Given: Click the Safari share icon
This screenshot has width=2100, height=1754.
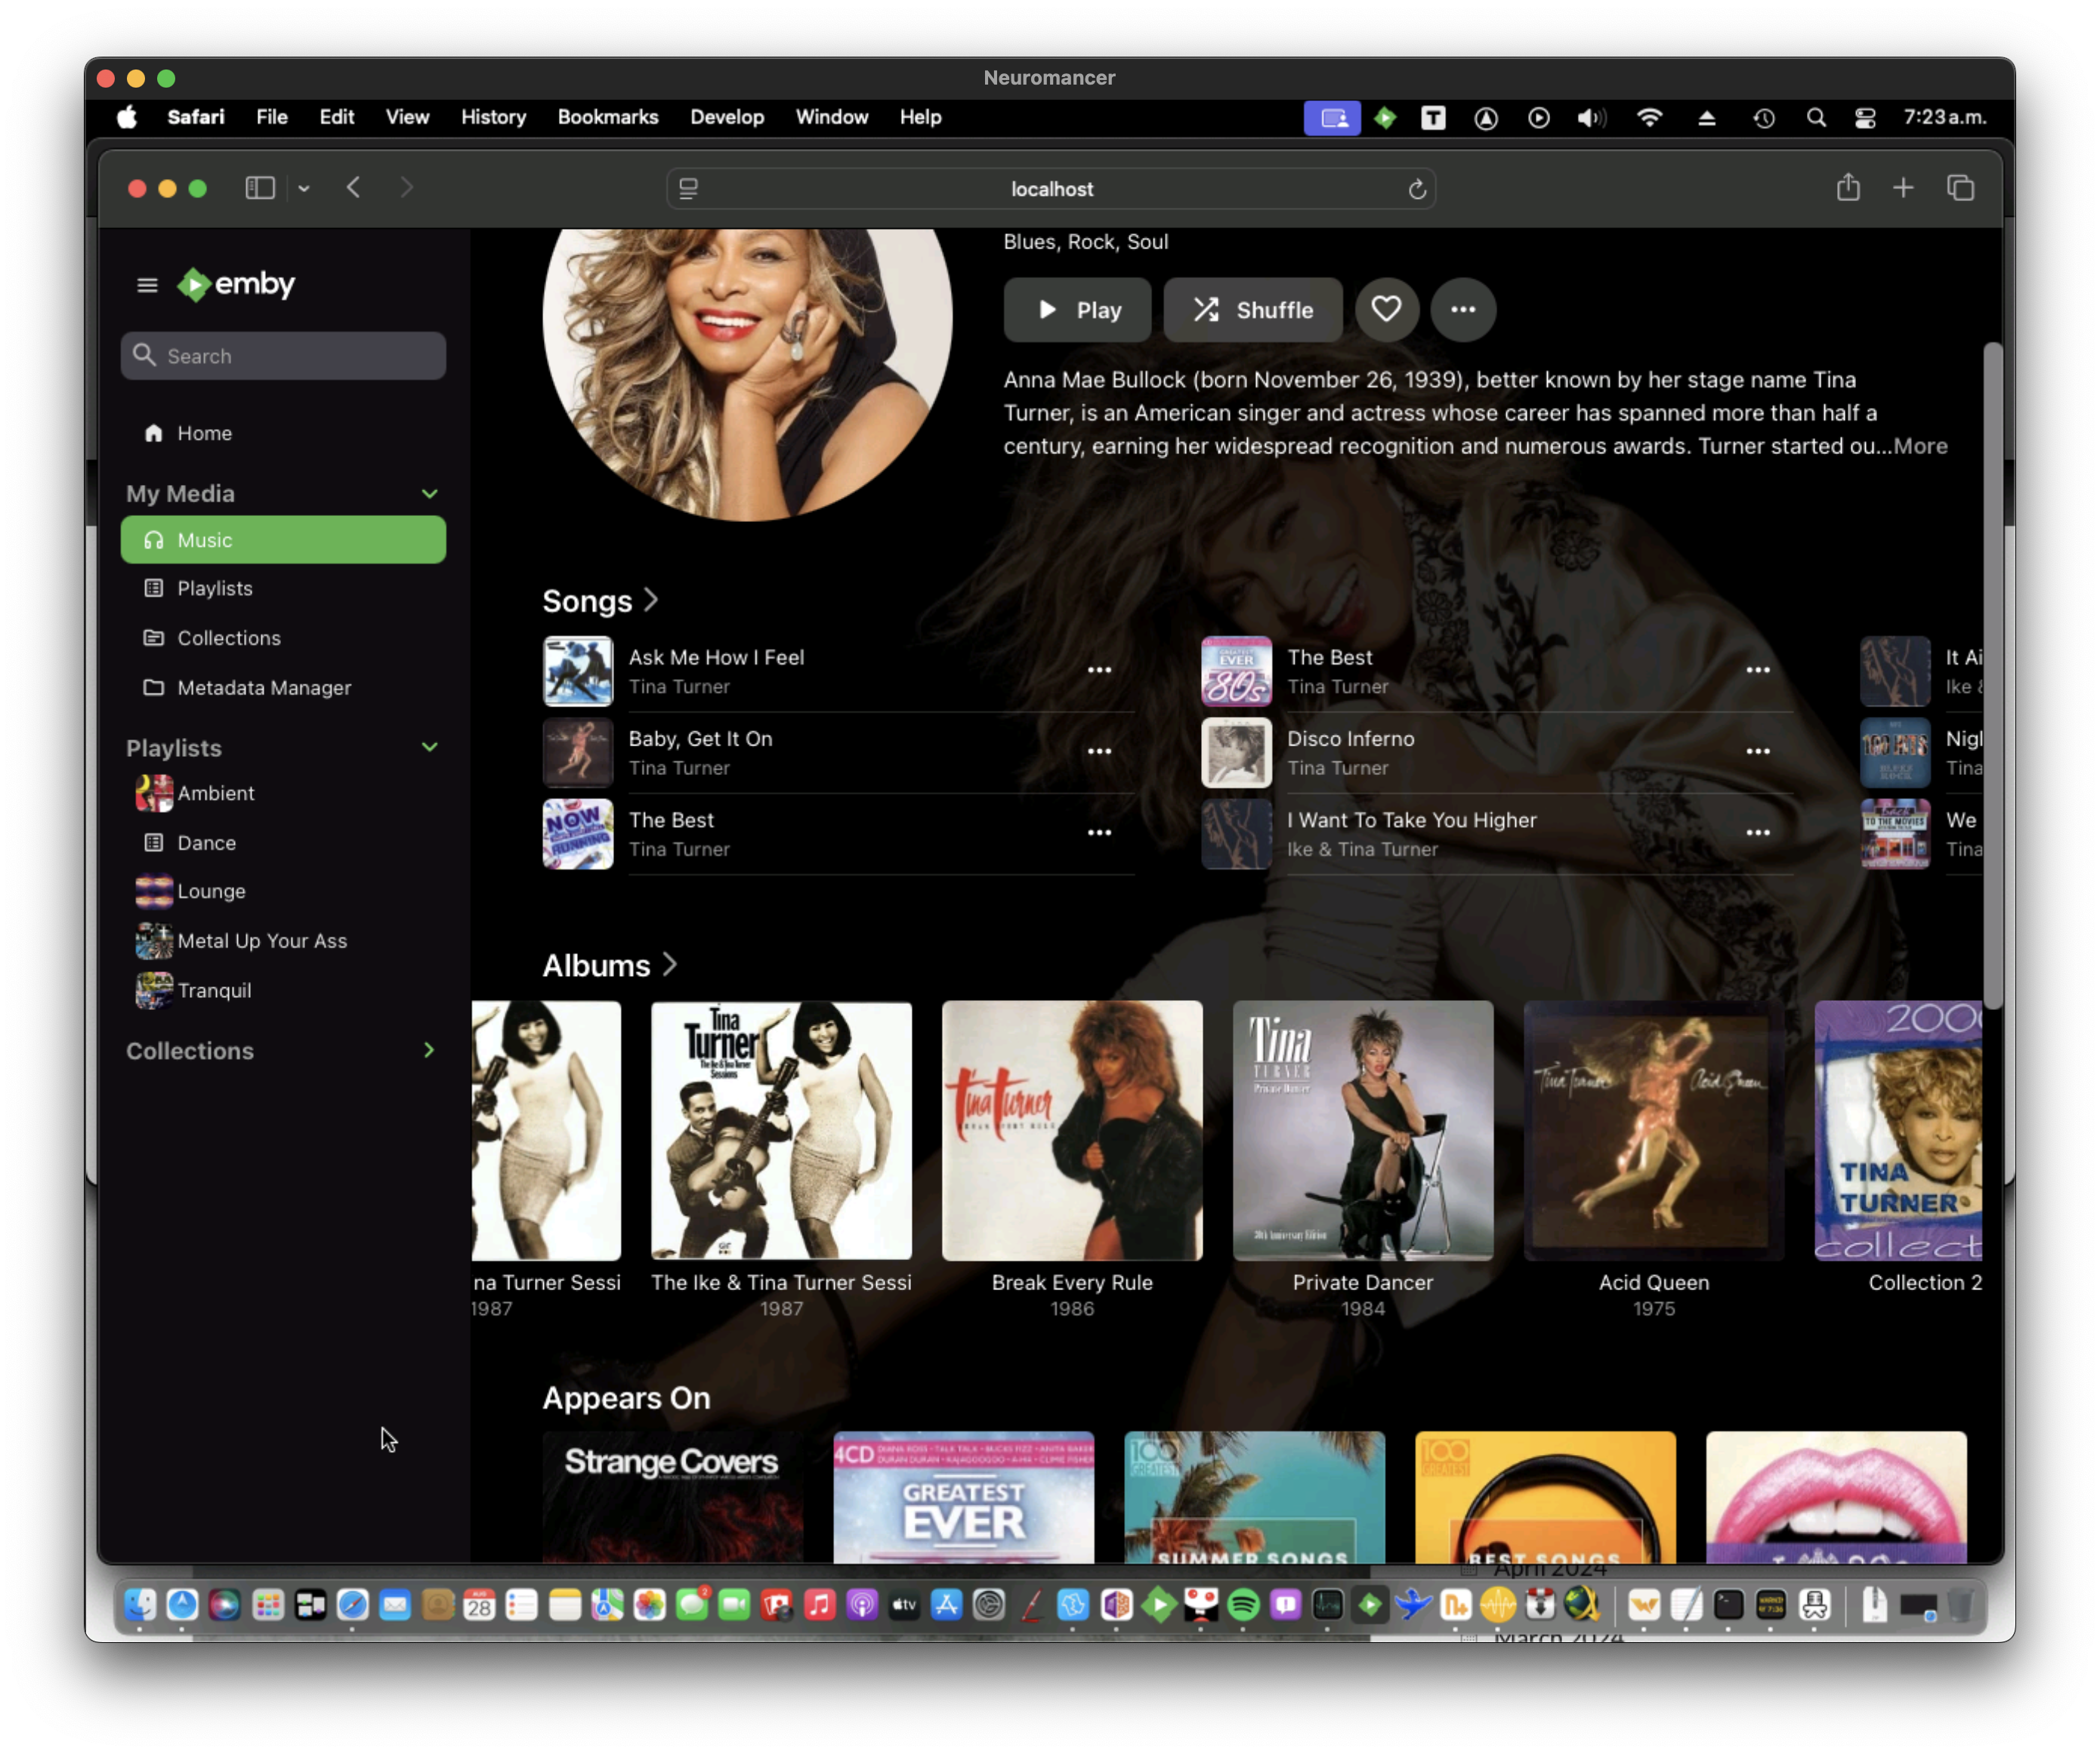Looking at the screenshot, I should click(1848, 188).
